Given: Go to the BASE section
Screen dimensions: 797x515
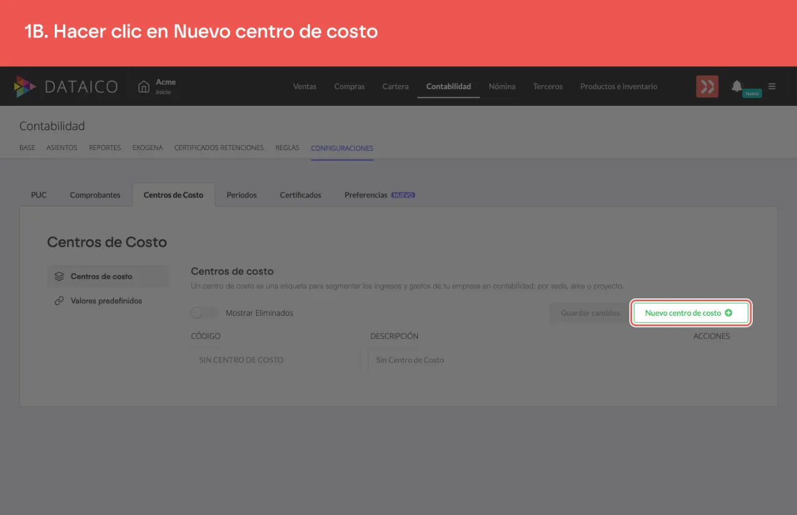Looking at the screenshot, I should point(27,148).
